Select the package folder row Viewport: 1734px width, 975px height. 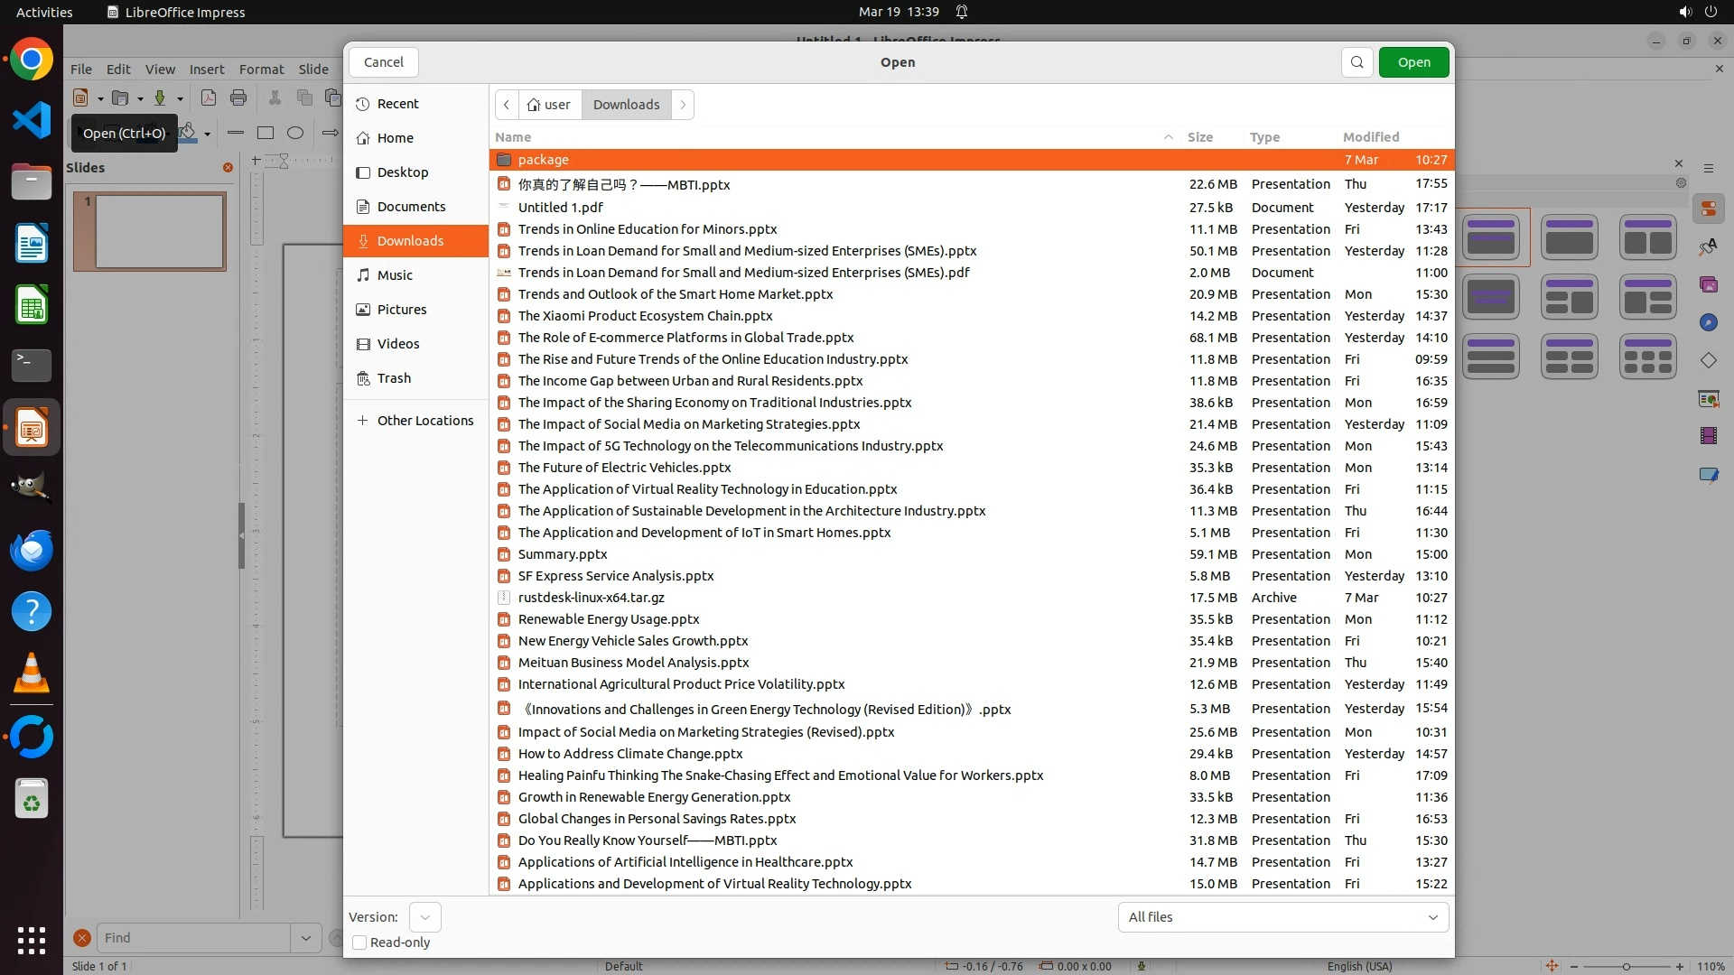pyautogui.click(x=543, y=160)
